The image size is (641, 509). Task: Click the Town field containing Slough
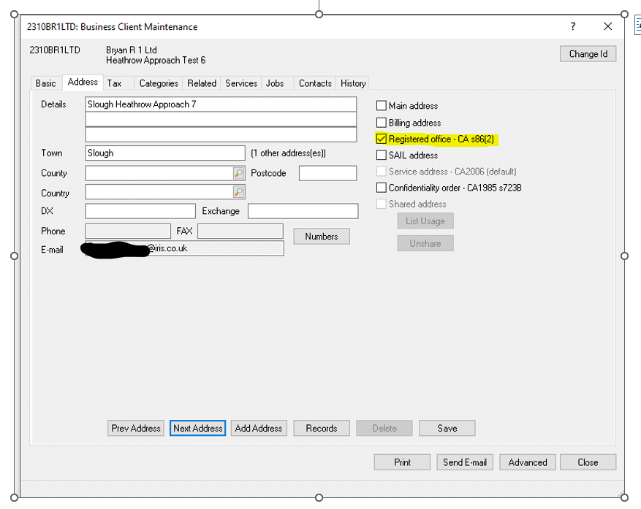[x=165, y=153]
